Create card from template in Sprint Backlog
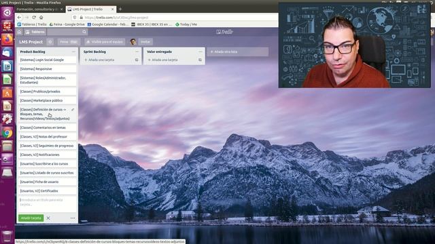Viewport: 435px width, 244px height. [x=137, y=60]
